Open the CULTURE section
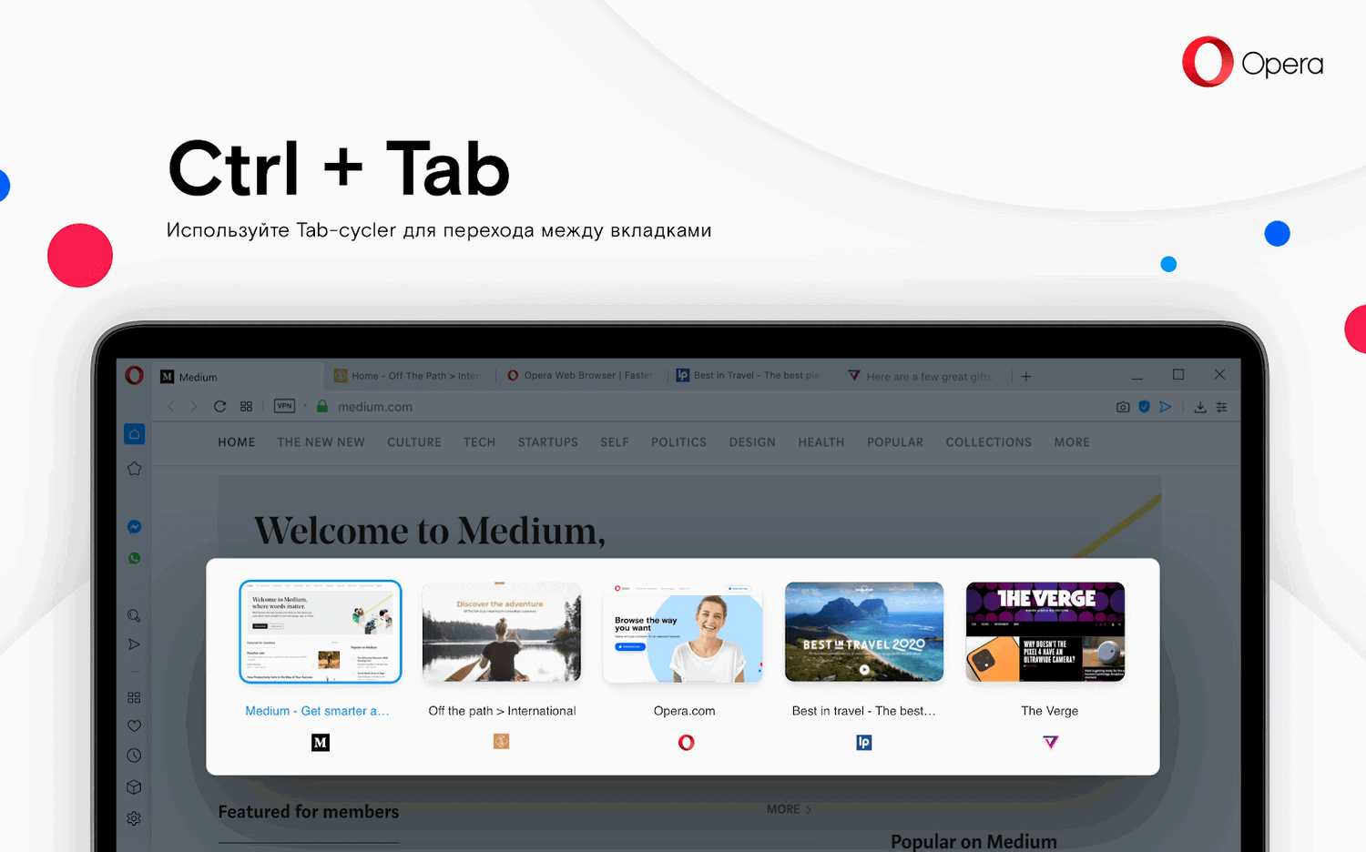The height and width of the screenshot is (852, 1366). point(414,442)
